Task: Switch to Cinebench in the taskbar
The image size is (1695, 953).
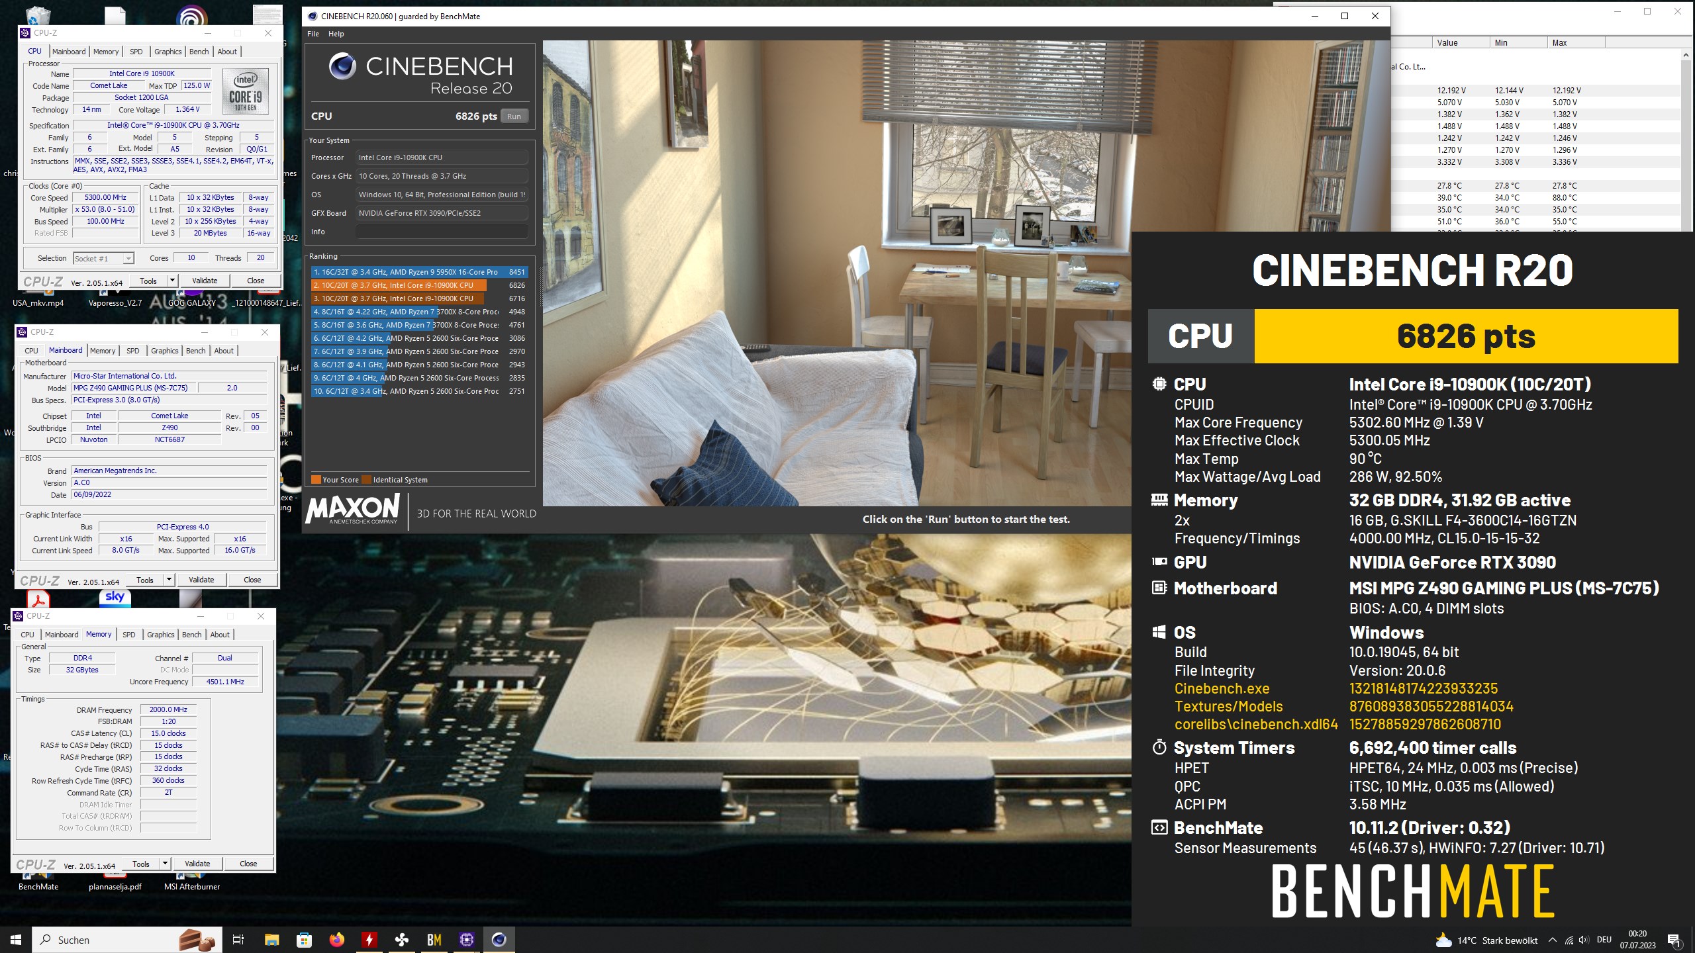Action: click(x=499, y=940)
